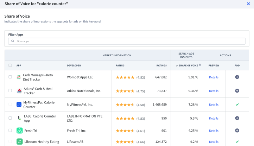254x146 pixels.
Task: Click the APP column header
Action: click(x=19, y=65)
